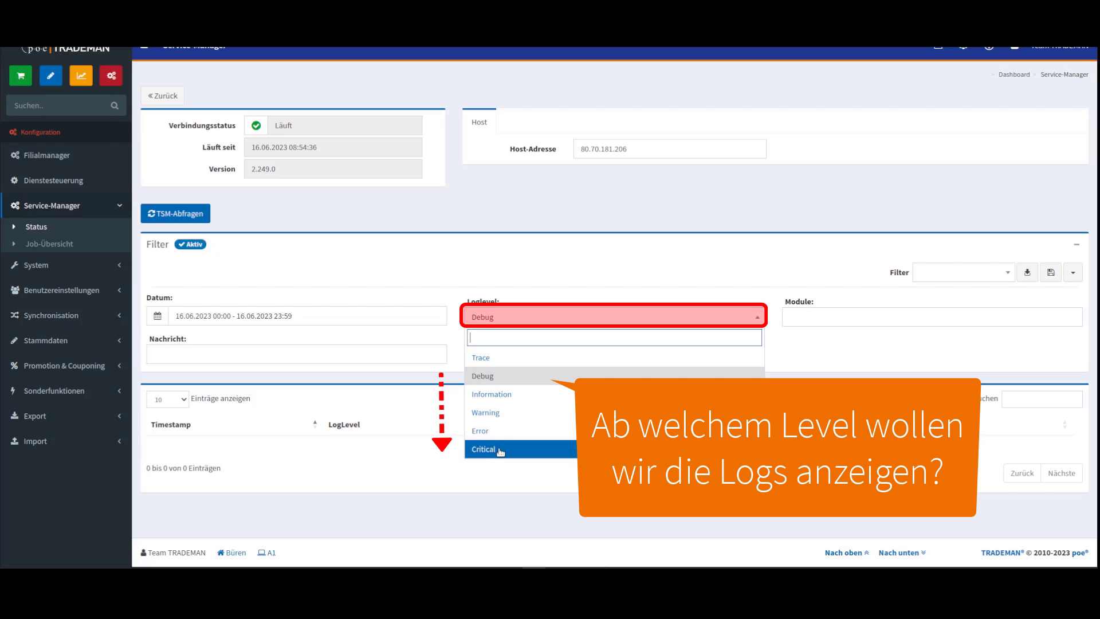Click the Nachricht input field

click(297, 354)
